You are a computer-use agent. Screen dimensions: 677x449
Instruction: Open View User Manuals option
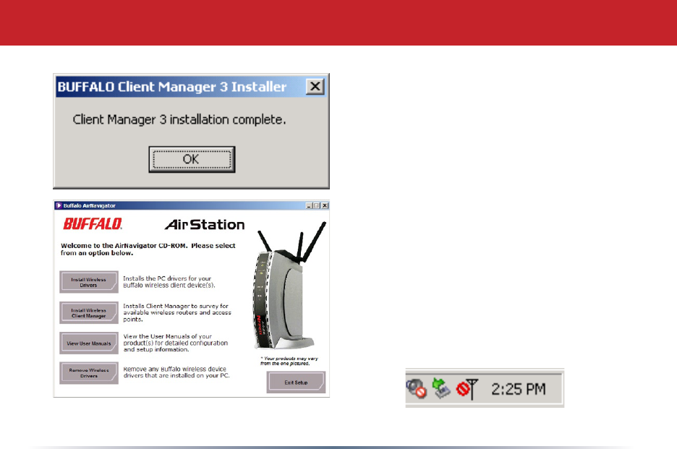coord(88,343)
